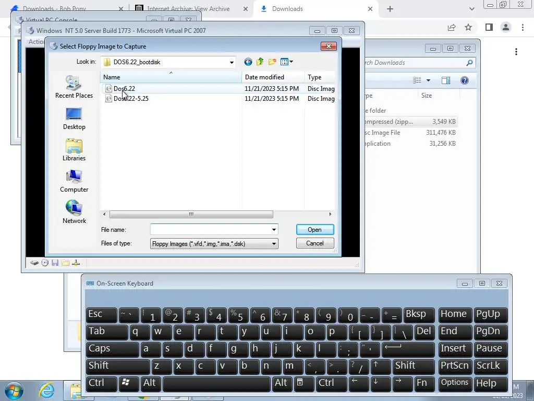This screenshot has width=534, height=401.
Task: Sort Explorer files by Size column
Action: pos(439,96)
